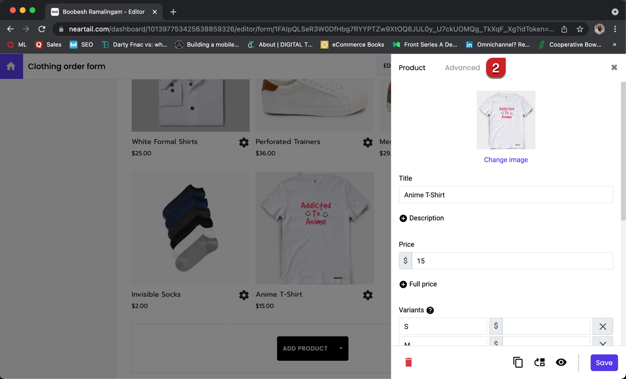Click the home icon in the top-left corner
Screen dimensions: 626x379
coord(10,66)
